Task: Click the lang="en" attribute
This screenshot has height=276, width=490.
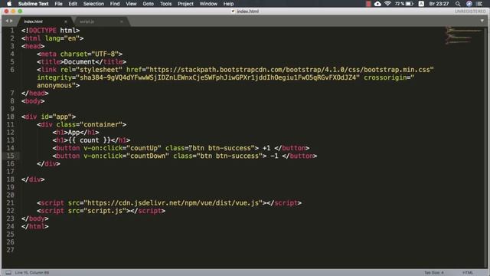Action: 62,38
